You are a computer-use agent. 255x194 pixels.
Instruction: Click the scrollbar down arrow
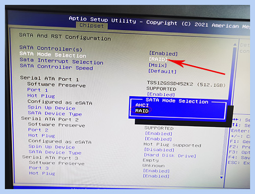[222, 178]
